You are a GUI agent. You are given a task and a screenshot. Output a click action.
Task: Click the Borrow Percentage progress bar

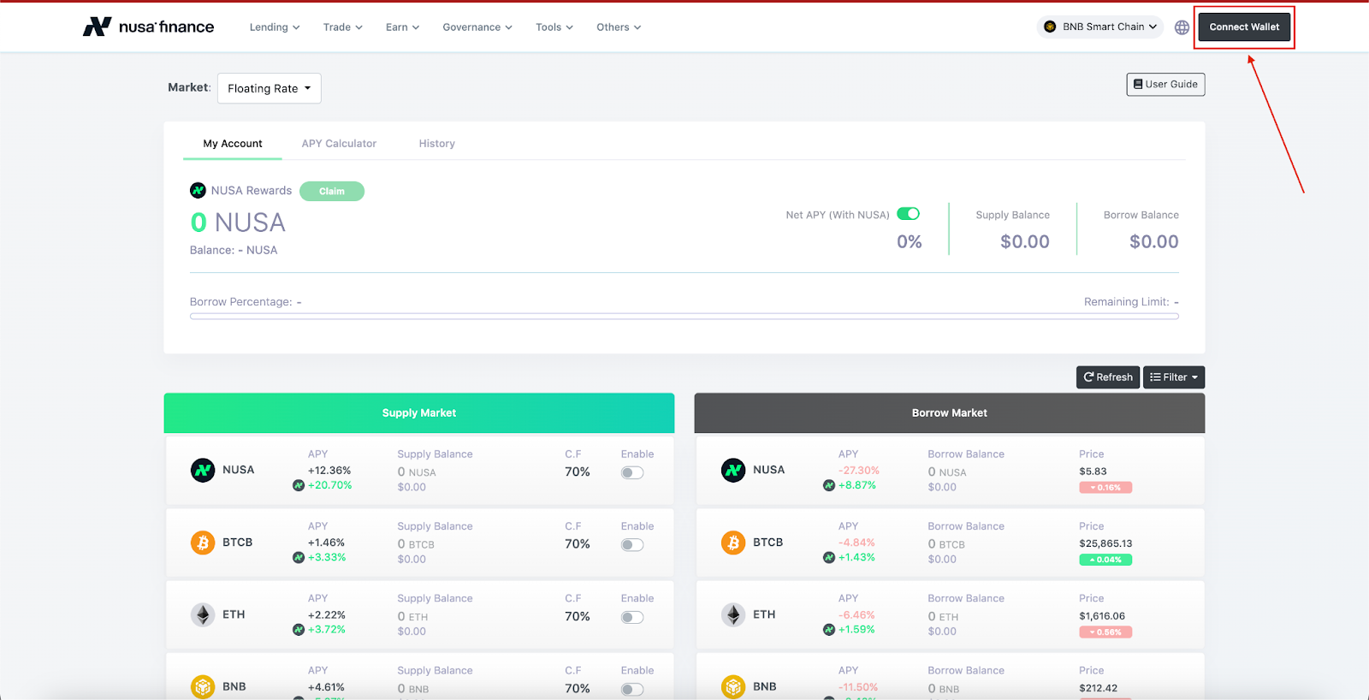[684, 317]
